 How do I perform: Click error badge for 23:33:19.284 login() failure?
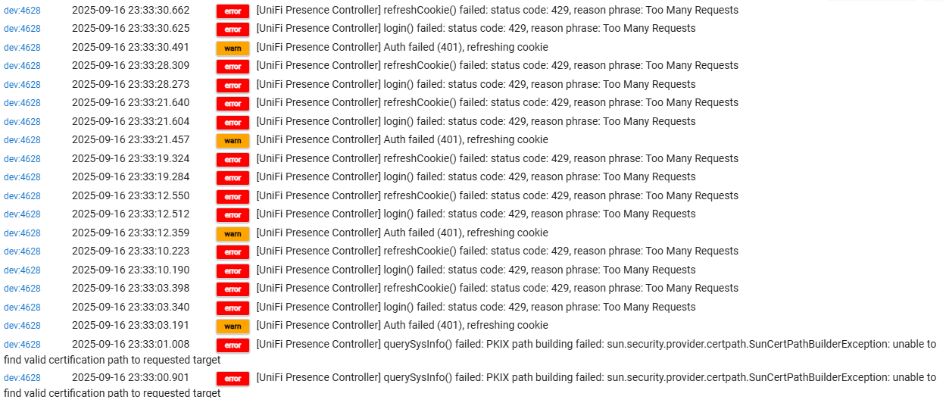click(x=233, y=178)
